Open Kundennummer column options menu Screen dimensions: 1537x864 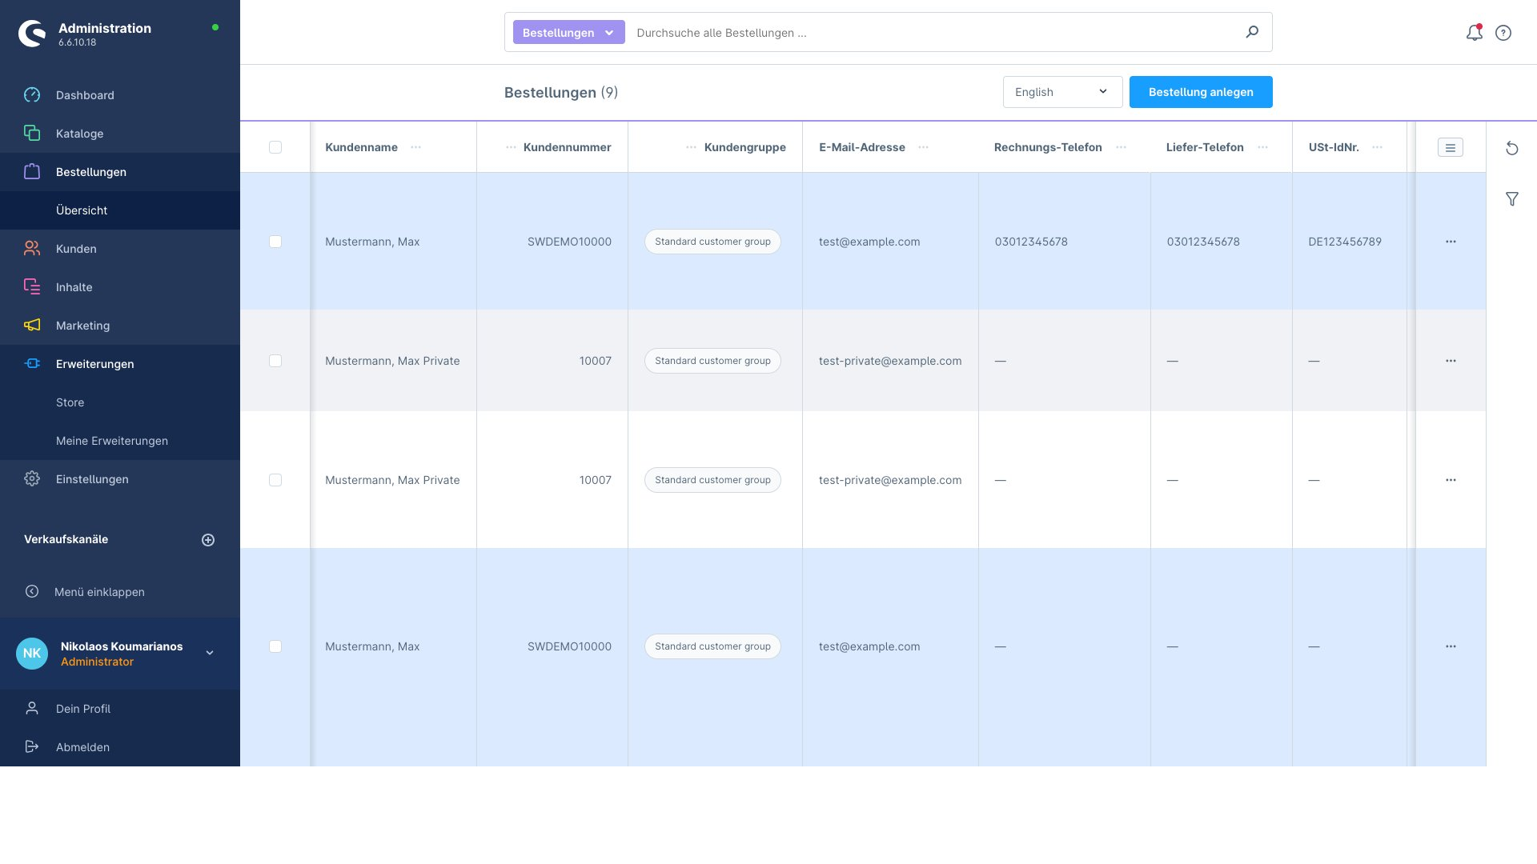511,147
